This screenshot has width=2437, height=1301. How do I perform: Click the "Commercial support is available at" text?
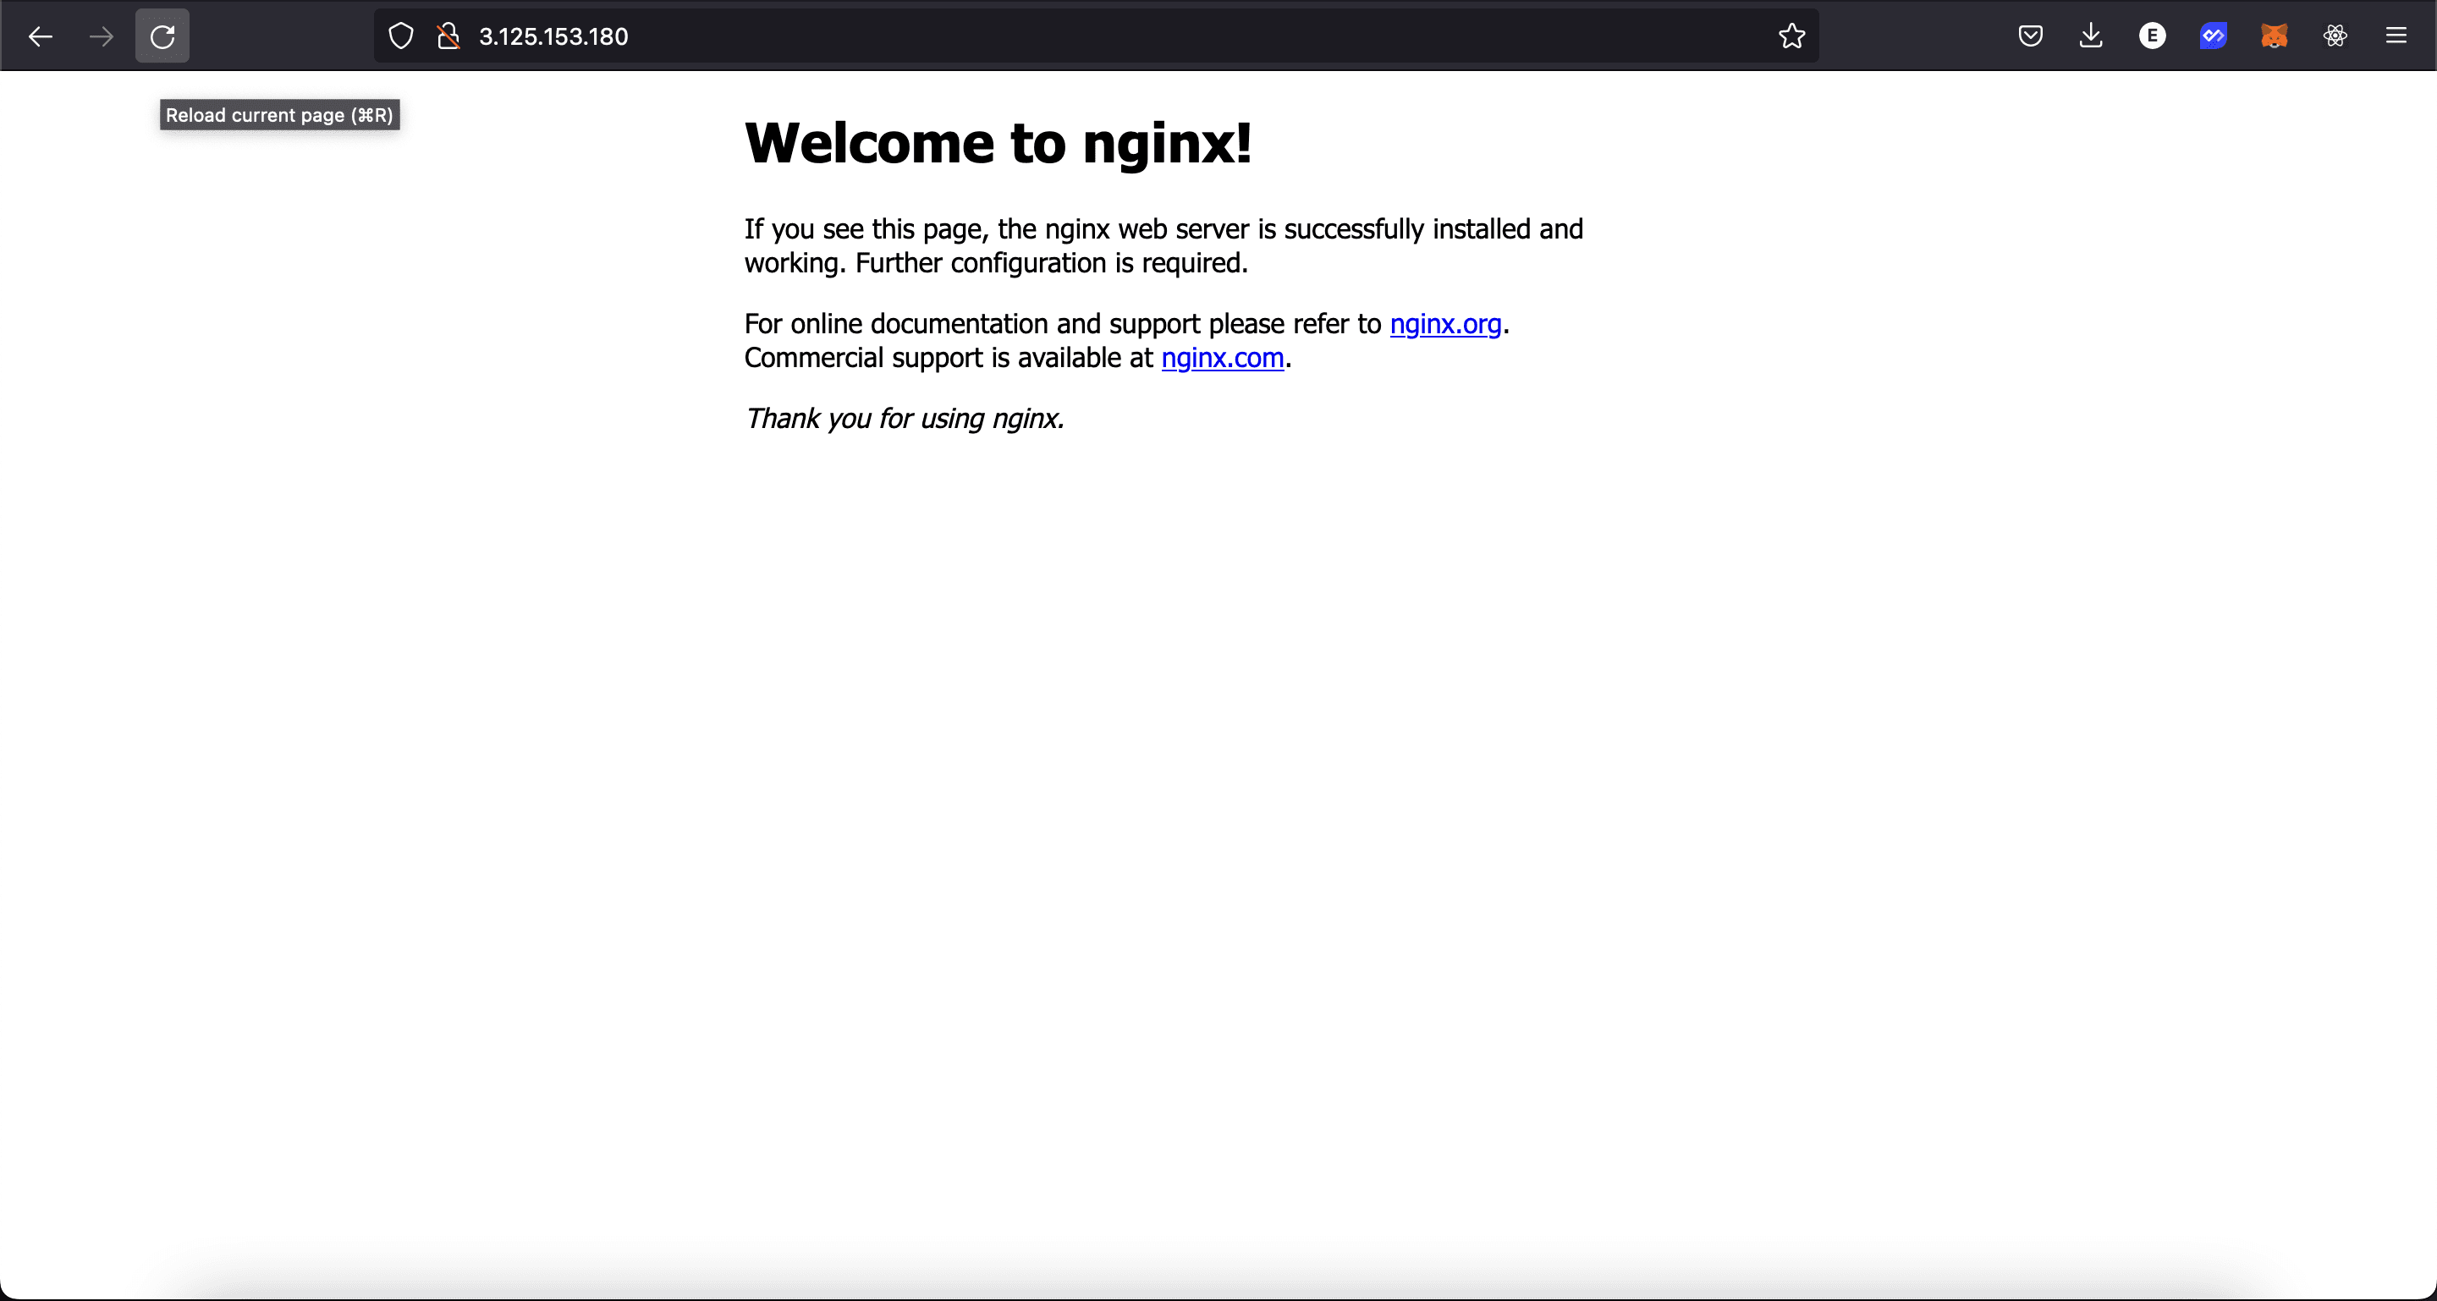949,359
